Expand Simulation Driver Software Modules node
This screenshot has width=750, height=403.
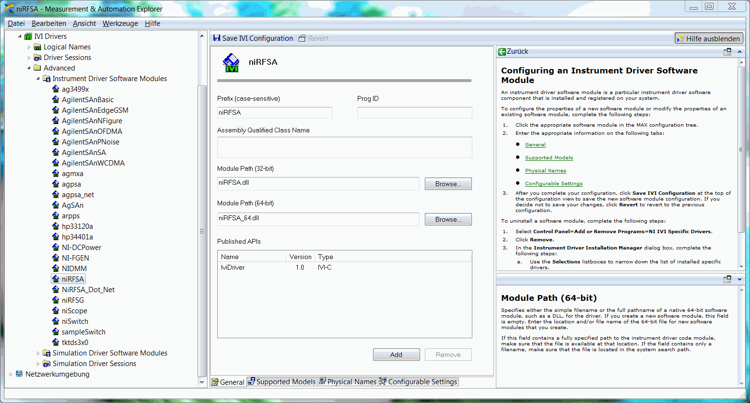(38, 353)
